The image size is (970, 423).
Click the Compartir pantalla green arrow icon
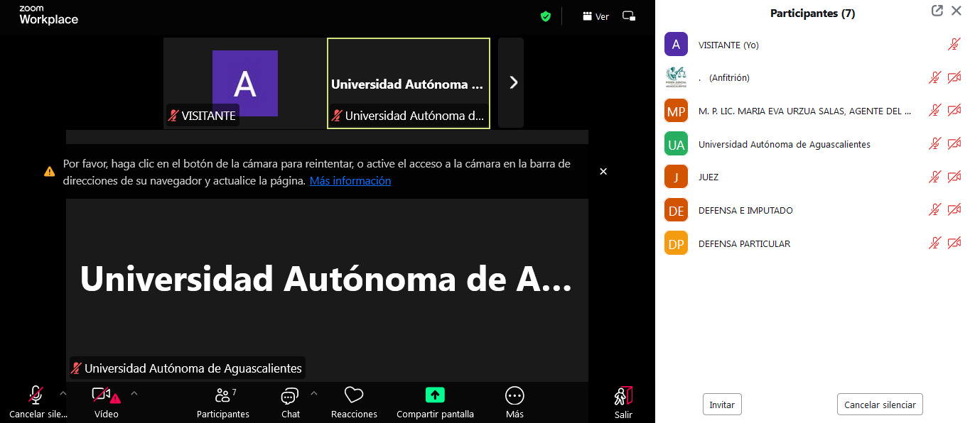click(x=435, y=395)
